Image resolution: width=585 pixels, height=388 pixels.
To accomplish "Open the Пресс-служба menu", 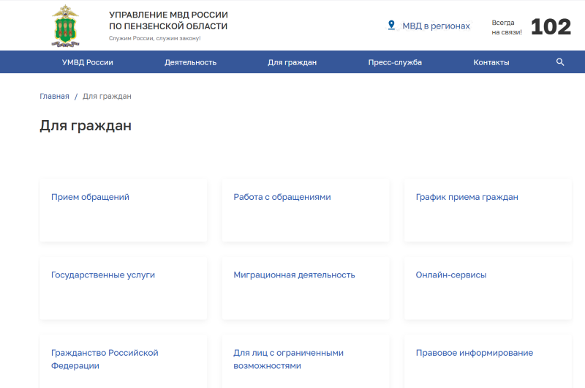I will click(x=395, y=62).
